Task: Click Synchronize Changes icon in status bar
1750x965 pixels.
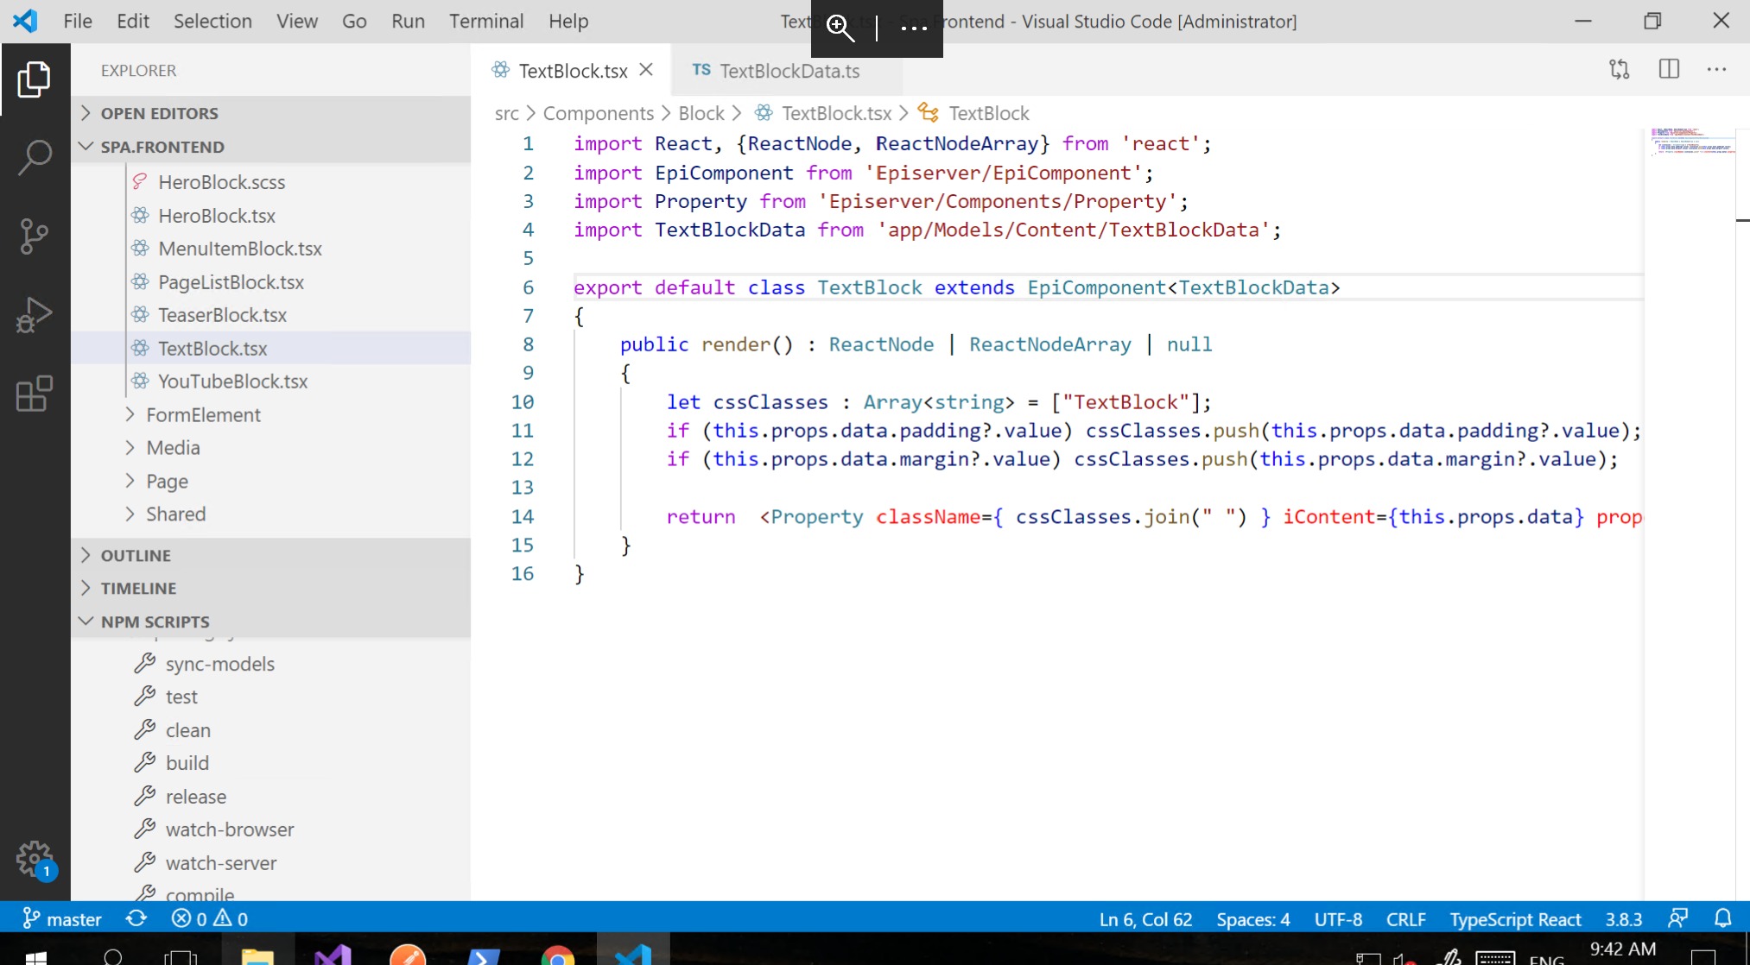Action: [x=136, y=918]
